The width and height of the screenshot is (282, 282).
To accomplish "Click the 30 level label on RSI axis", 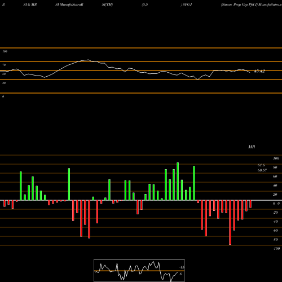I will click(4, 83).
